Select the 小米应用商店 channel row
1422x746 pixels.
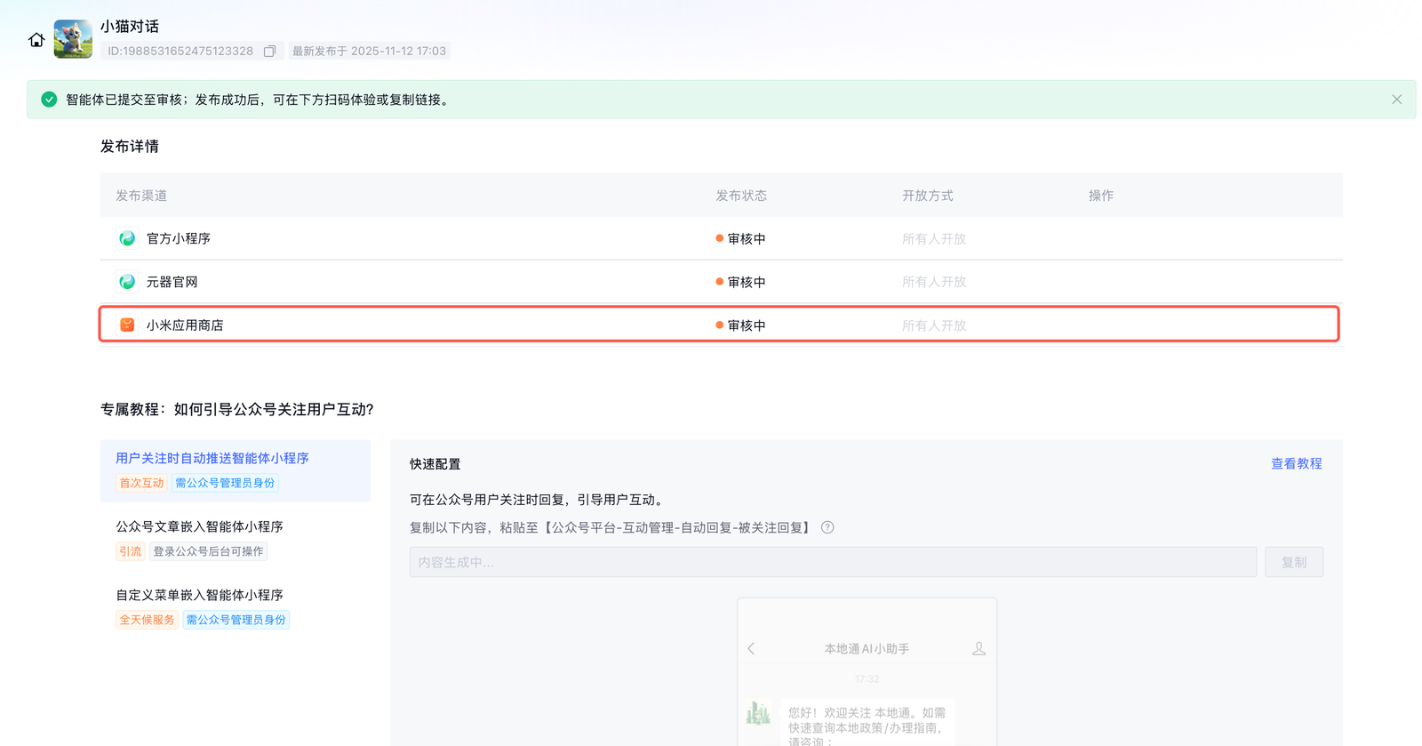(x=718, y=325)
